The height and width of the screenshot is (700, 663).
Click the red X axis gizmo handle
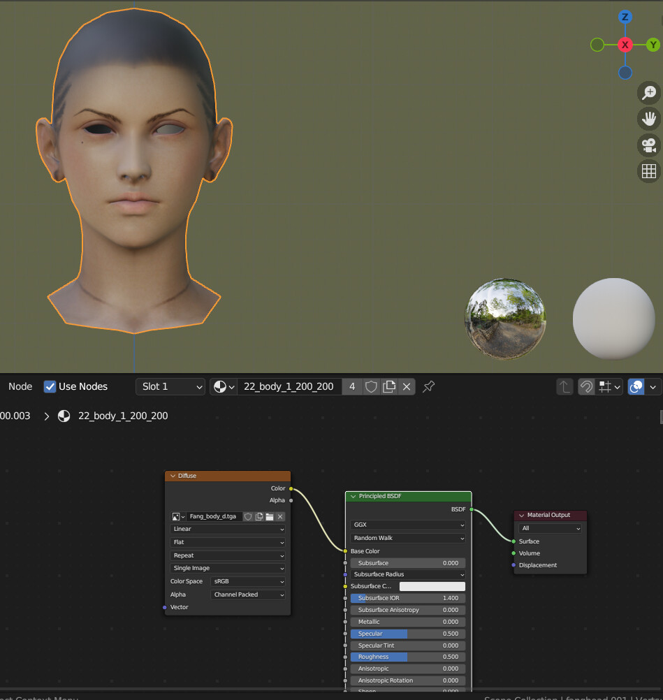click(625, 45)
